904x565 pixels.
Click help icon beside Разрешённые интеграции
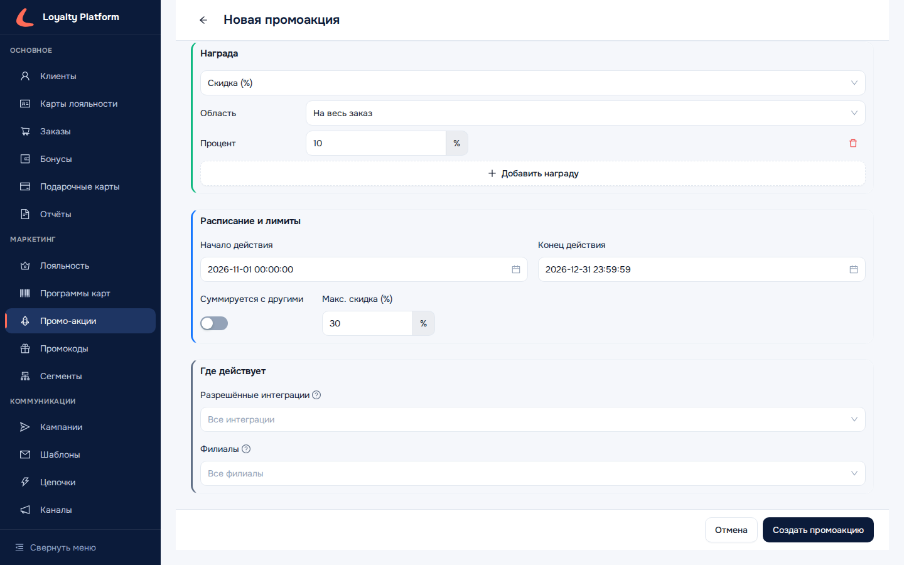[316, 395]
